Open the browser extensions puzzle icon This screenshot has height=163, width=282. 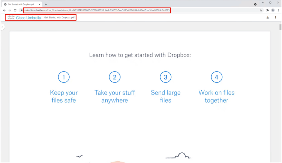pyautogui.click(x=267, y=10)
